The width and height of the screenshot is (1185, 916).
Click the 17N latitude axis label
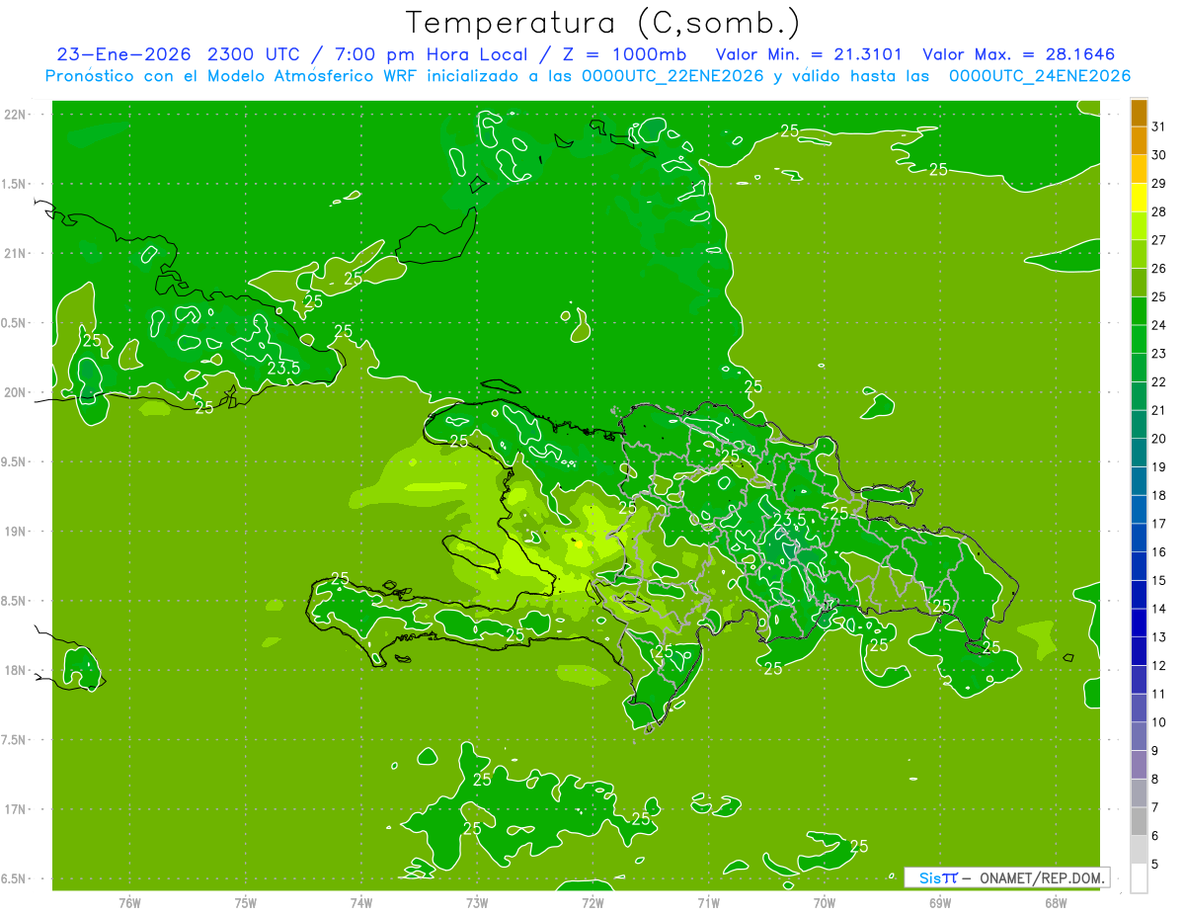point(17,809)
